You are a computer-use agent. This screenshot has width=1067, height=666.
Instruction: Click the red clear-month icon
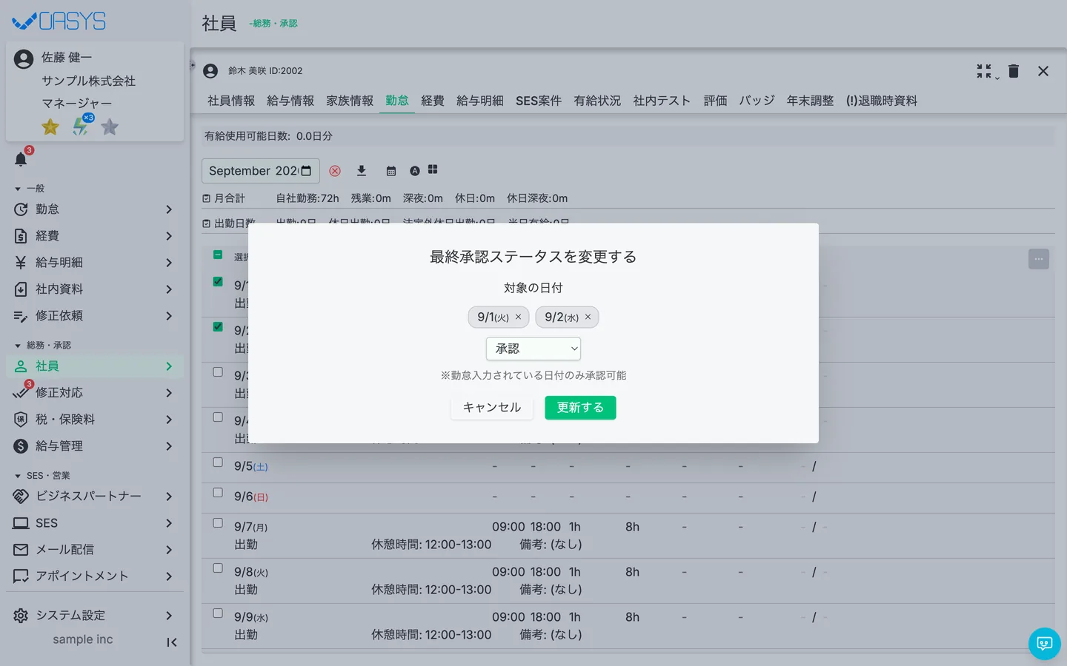(x=335, y=171)
